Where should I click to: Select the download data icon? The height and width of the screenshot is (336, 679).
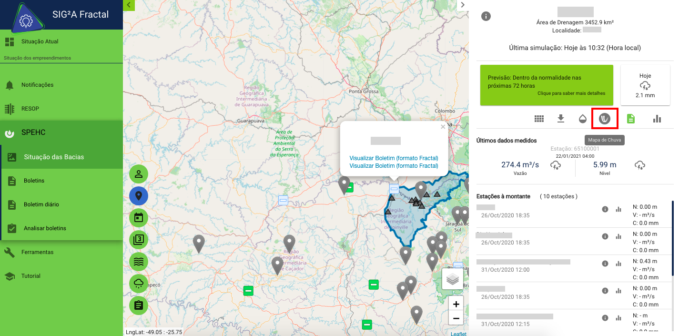point(561,118)
